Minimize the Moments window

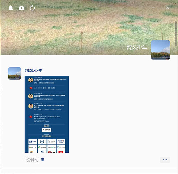click(154, 8)
